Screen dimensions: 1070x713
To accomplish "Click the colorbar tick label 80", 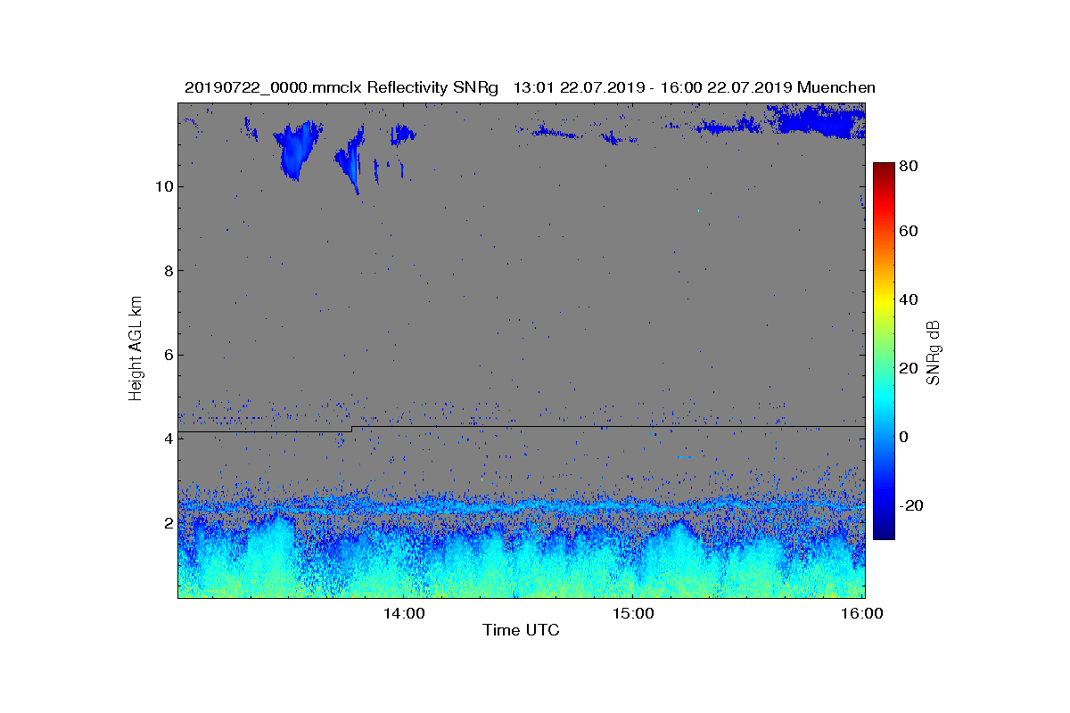I will click(x=909, y=166).
